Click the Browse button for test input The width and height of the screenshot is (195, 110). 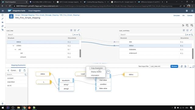click(x=174, y=66)
